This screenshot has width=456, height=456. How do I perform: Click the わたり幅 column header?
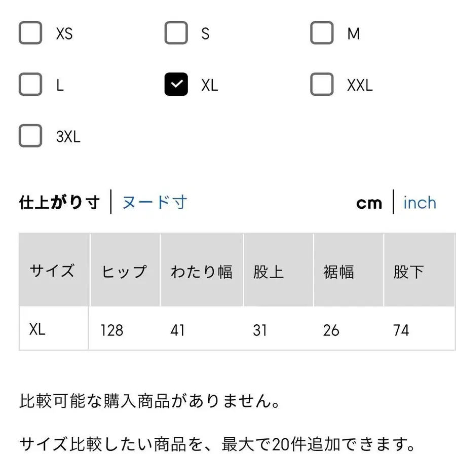pos(201,271)
